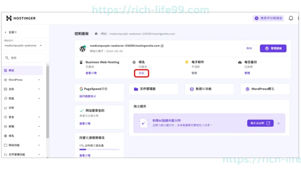The width and height of the screenshot is (301, 169).
Task: Click the home breadcrumb icon
Action: 96,34
